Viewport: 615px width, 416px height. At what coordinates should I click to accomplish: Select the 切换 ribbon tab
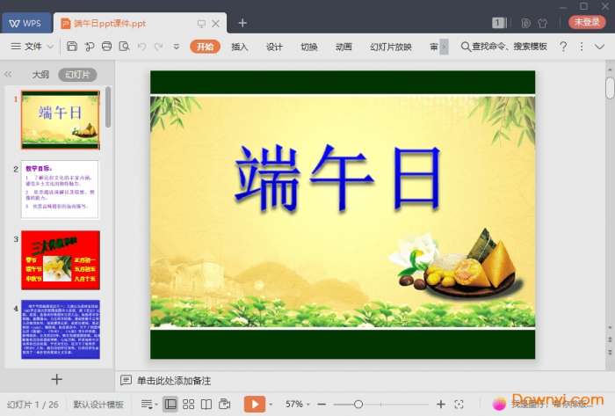click(309, 47)
